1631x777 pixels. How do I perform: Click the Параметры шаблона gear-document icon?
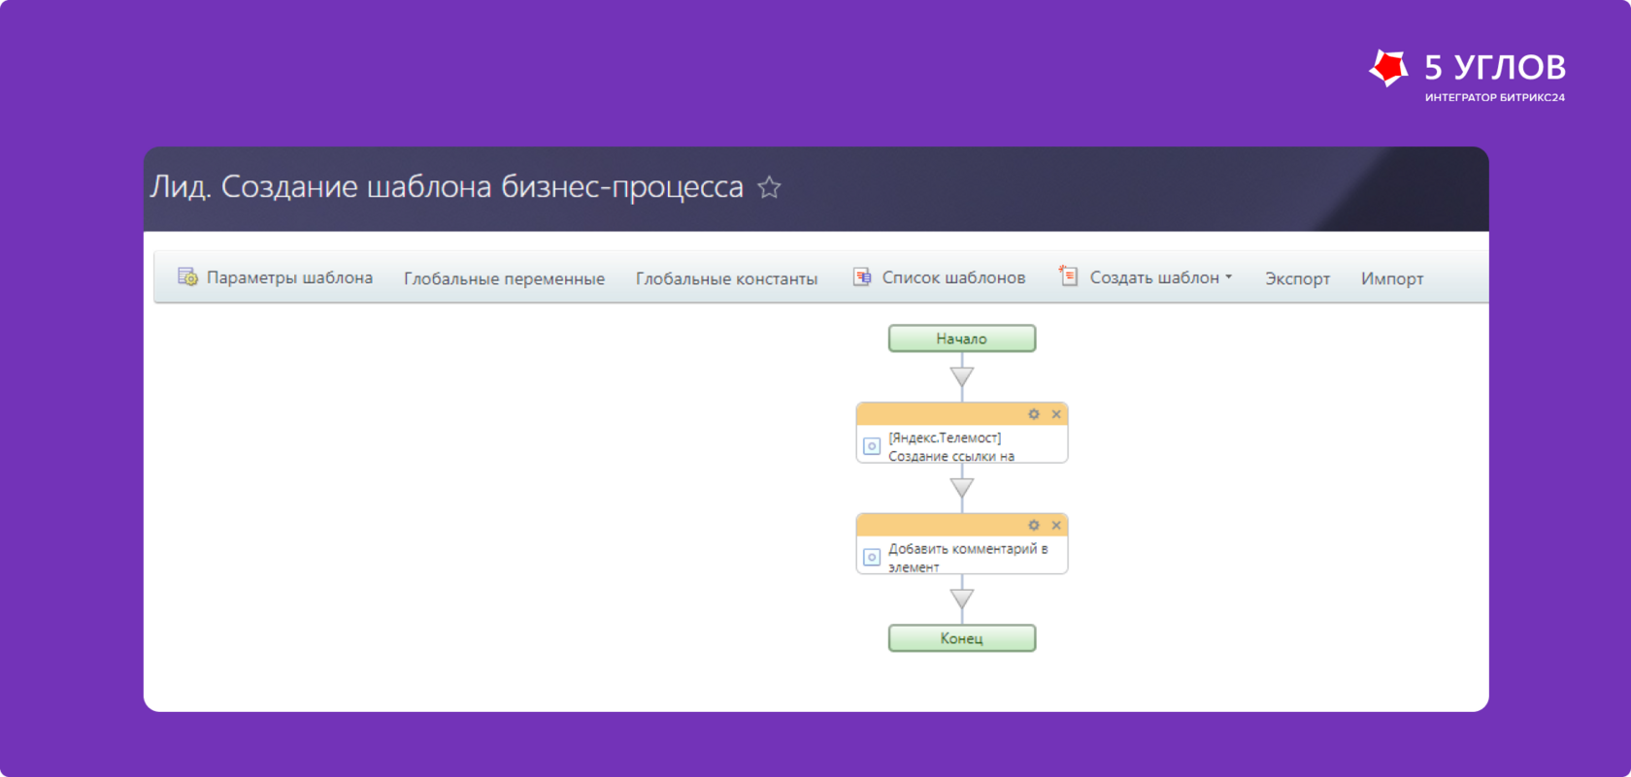point(187,277)
